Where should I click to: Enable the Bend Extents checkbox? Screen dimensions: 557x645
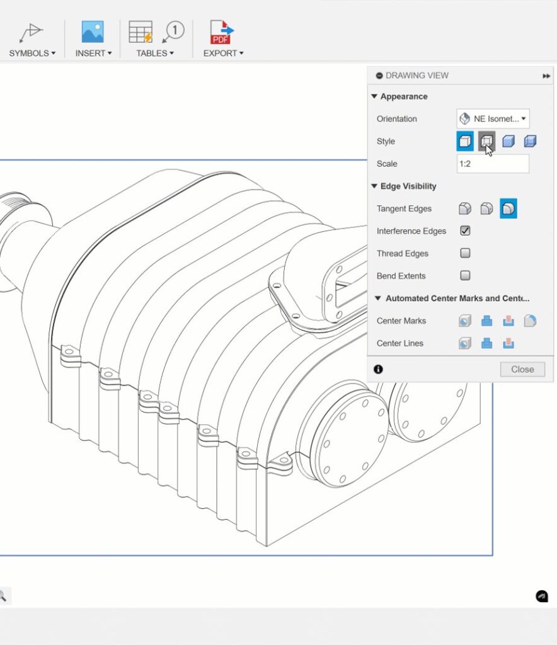(x=465, y=276)
